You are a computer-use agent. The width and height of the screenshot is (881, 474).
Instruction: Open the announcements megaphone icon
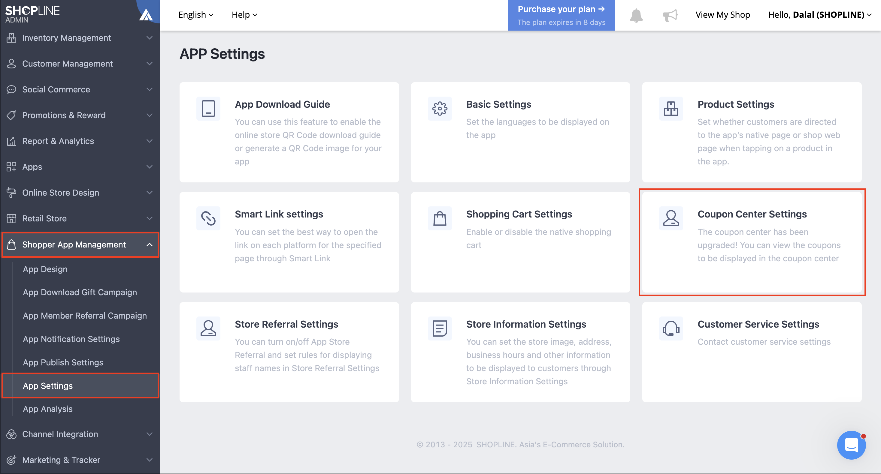click(x=670, y=15)
